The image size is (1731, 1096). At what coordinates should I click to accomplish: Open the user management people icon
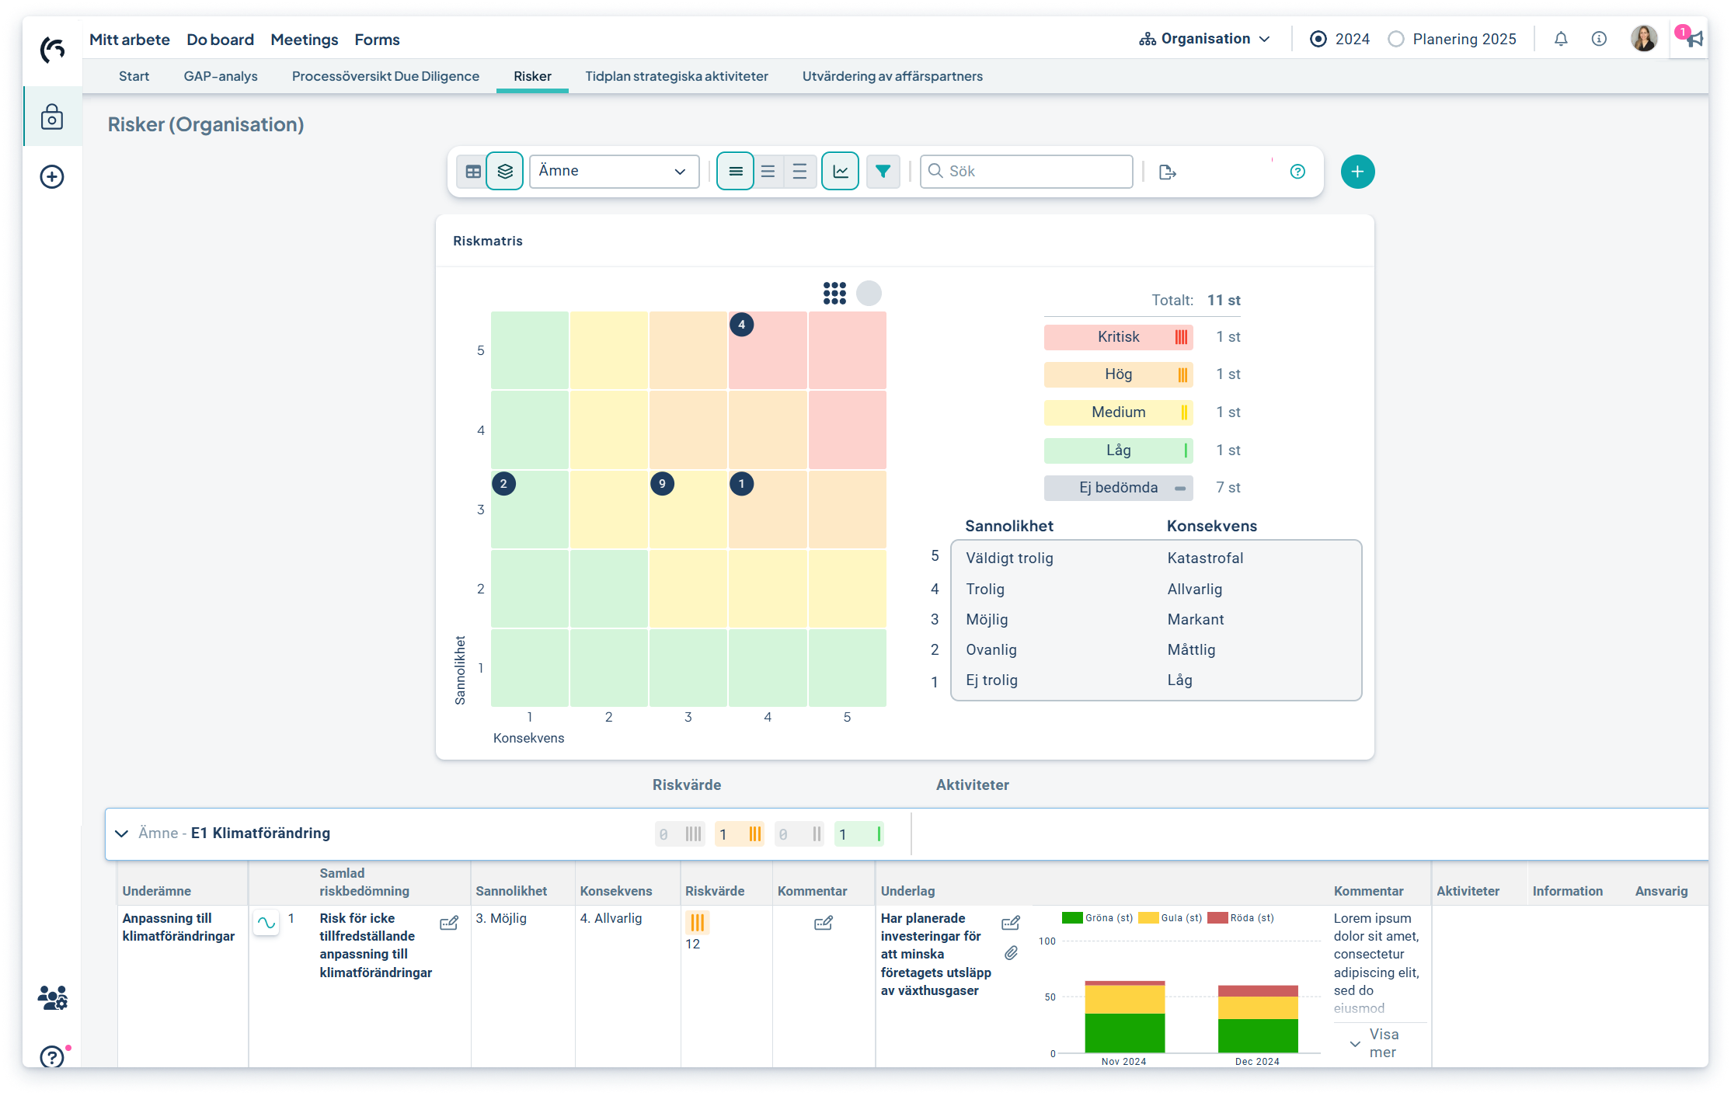52,997
